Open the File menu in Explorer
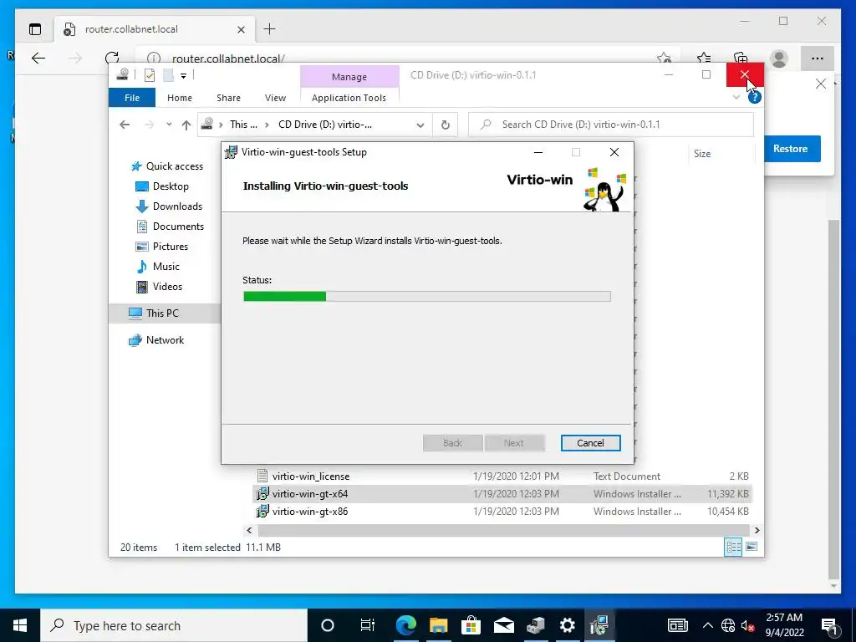 click(x=132, y=98)
